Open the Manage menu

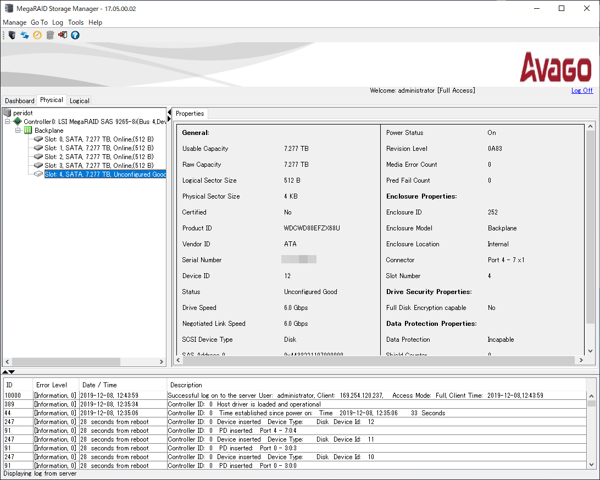click(x=14, y=22)
